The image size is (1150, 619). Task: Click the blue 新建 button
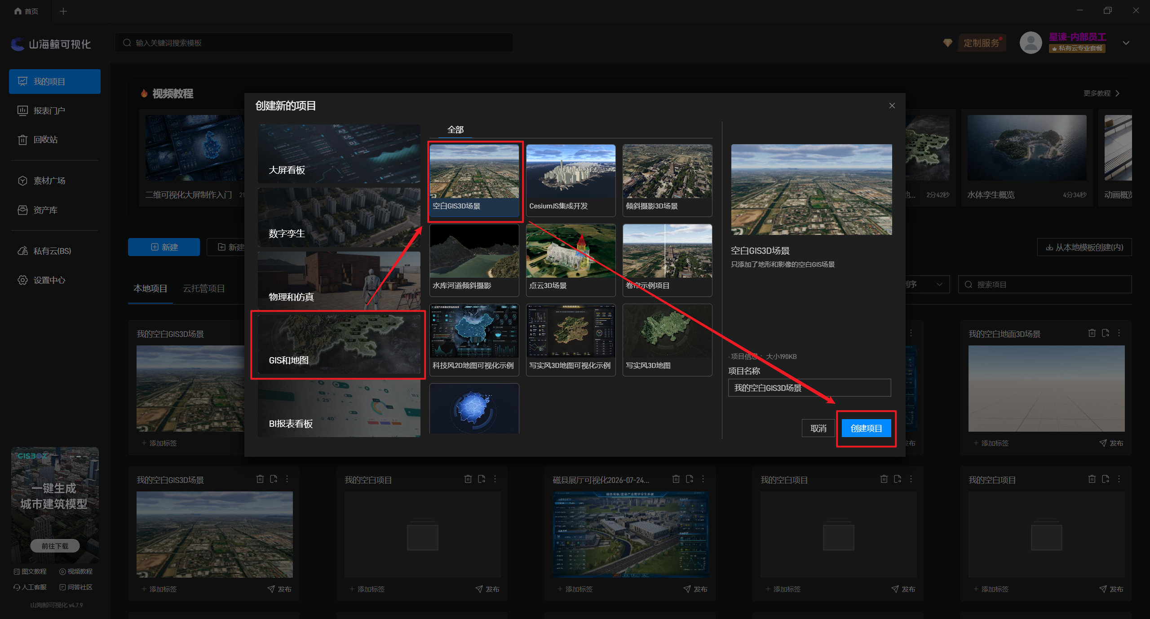[x=164, y=247]
